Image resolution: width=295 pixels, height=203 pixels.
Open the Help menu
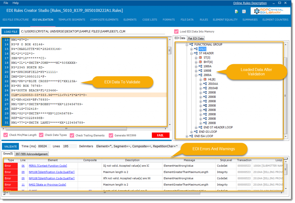(16, 3)
